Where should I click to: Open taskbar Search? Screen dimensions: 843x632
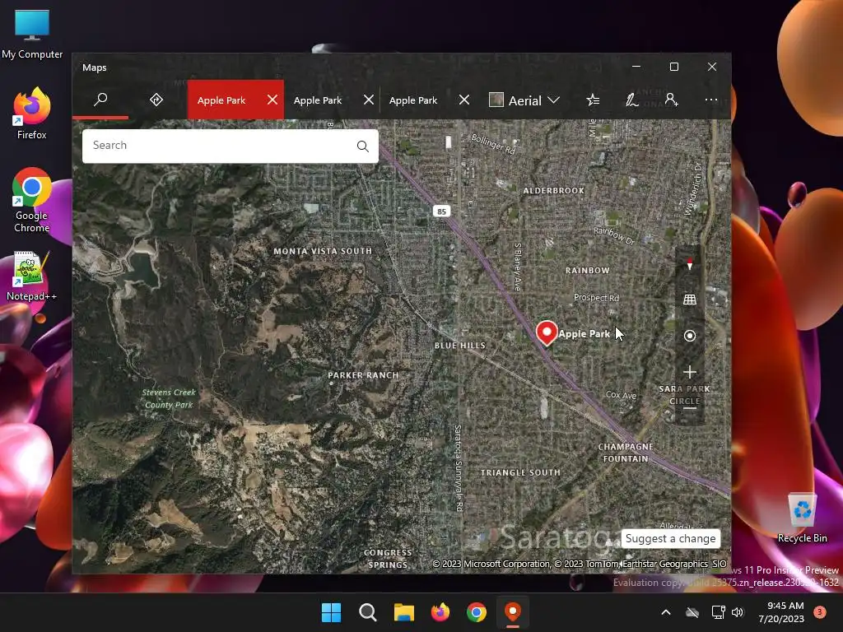(x=368, y=612)
